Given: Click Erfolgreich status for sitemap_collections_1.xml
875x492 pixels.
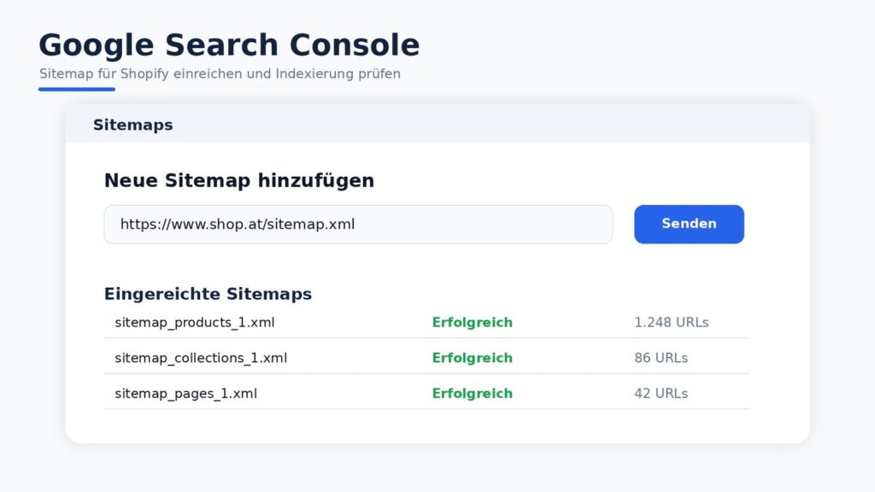Looking at the screenshot, I should [x=472, y=358].
